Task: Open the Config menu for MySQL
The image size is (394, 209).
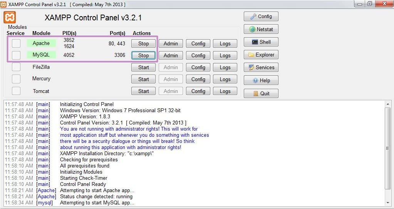Action: click(x=198, y=55)
